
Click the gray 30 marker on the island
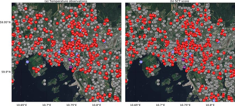[x=66, y=83]
